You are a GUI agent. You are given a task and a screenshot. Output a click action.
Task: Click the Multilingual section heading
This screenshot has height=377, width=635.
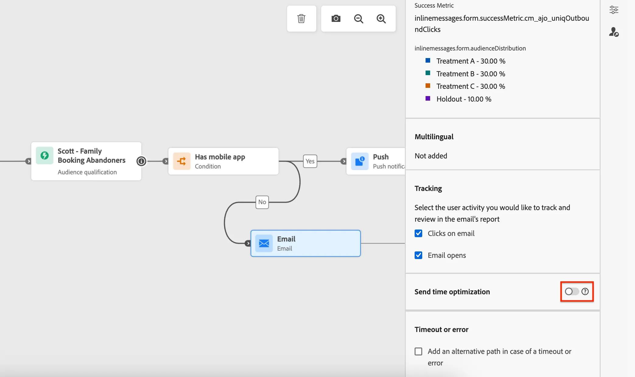[434, 137]
